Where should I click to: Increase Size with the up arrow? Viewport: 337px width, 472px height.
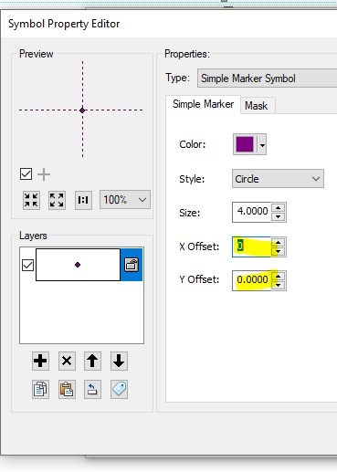coord(278,208)
